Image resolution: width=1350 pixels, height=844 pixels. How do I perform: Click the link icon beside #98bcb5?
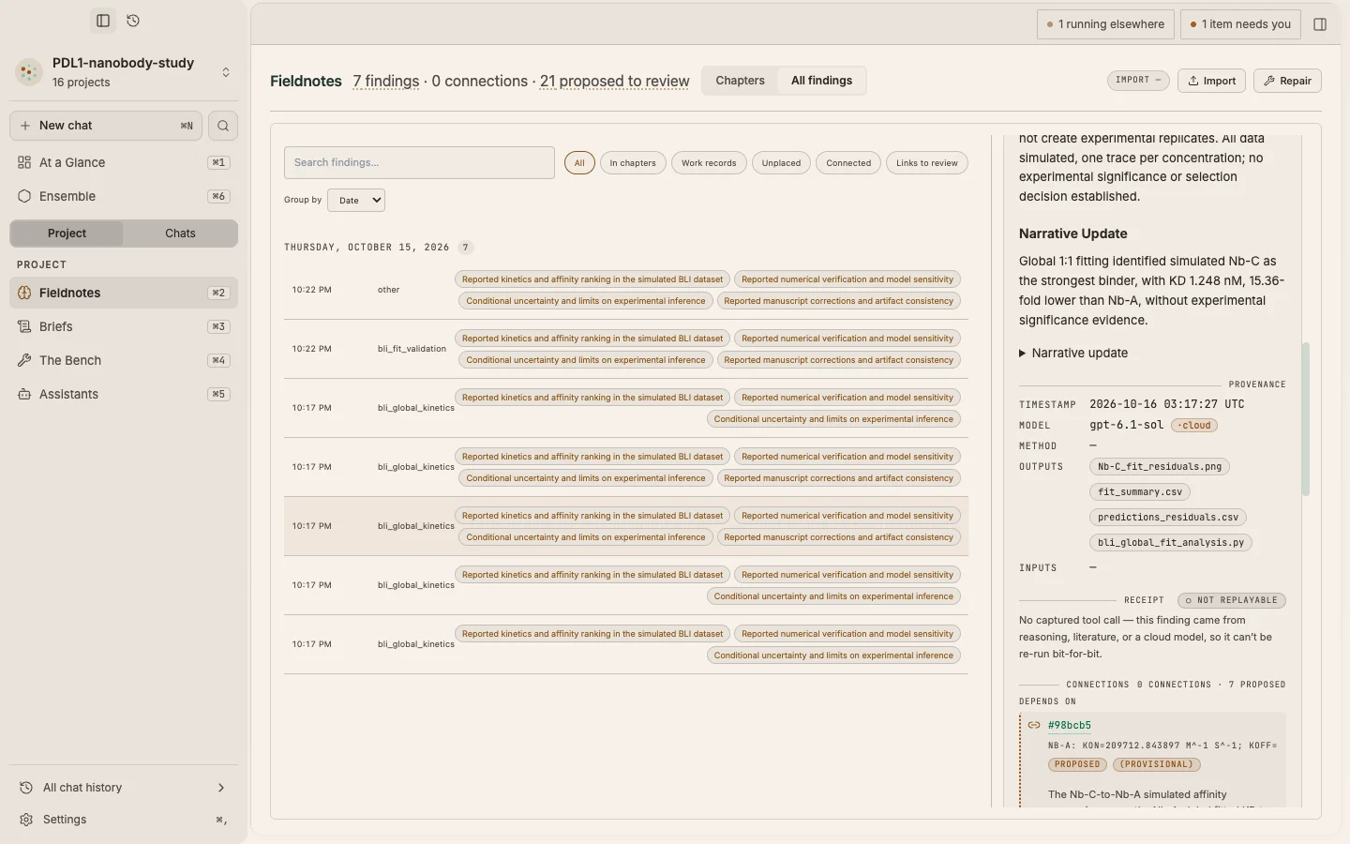[1034, 725]
